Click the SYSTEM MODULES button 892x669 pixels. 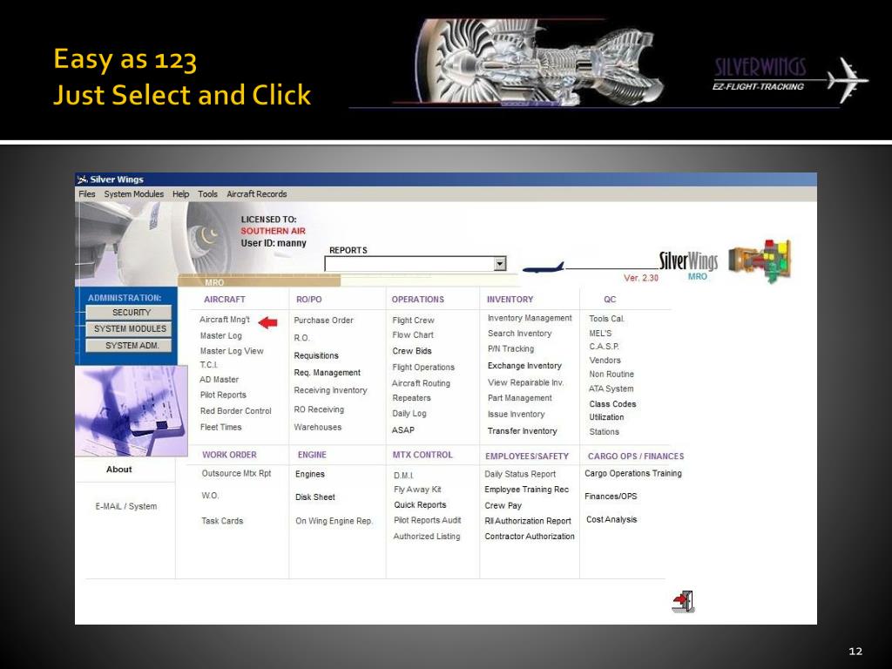129,328
